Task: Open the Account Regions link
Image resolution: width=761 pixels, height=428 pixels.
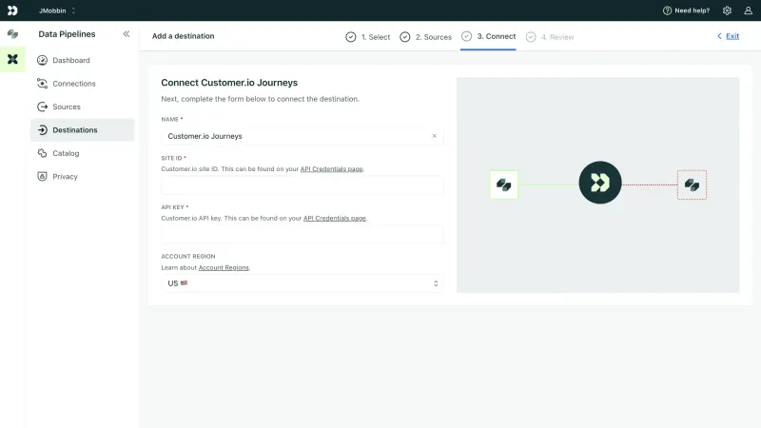Action: (x=224, y=268)
